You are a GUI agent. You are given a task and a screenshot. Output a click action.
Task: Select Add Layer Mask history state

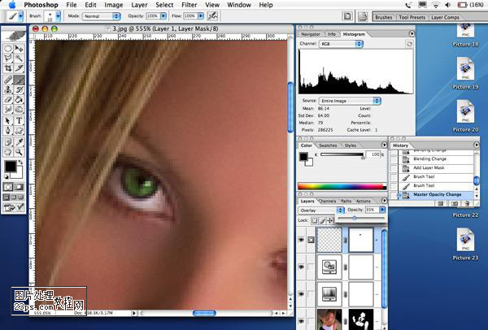435,168
